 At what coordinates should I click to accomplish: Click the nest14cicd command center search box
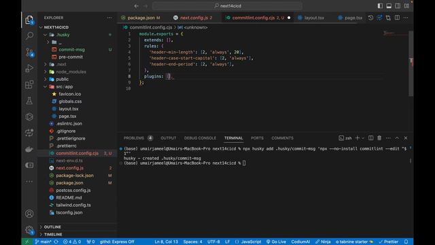[x=227, y=6]
